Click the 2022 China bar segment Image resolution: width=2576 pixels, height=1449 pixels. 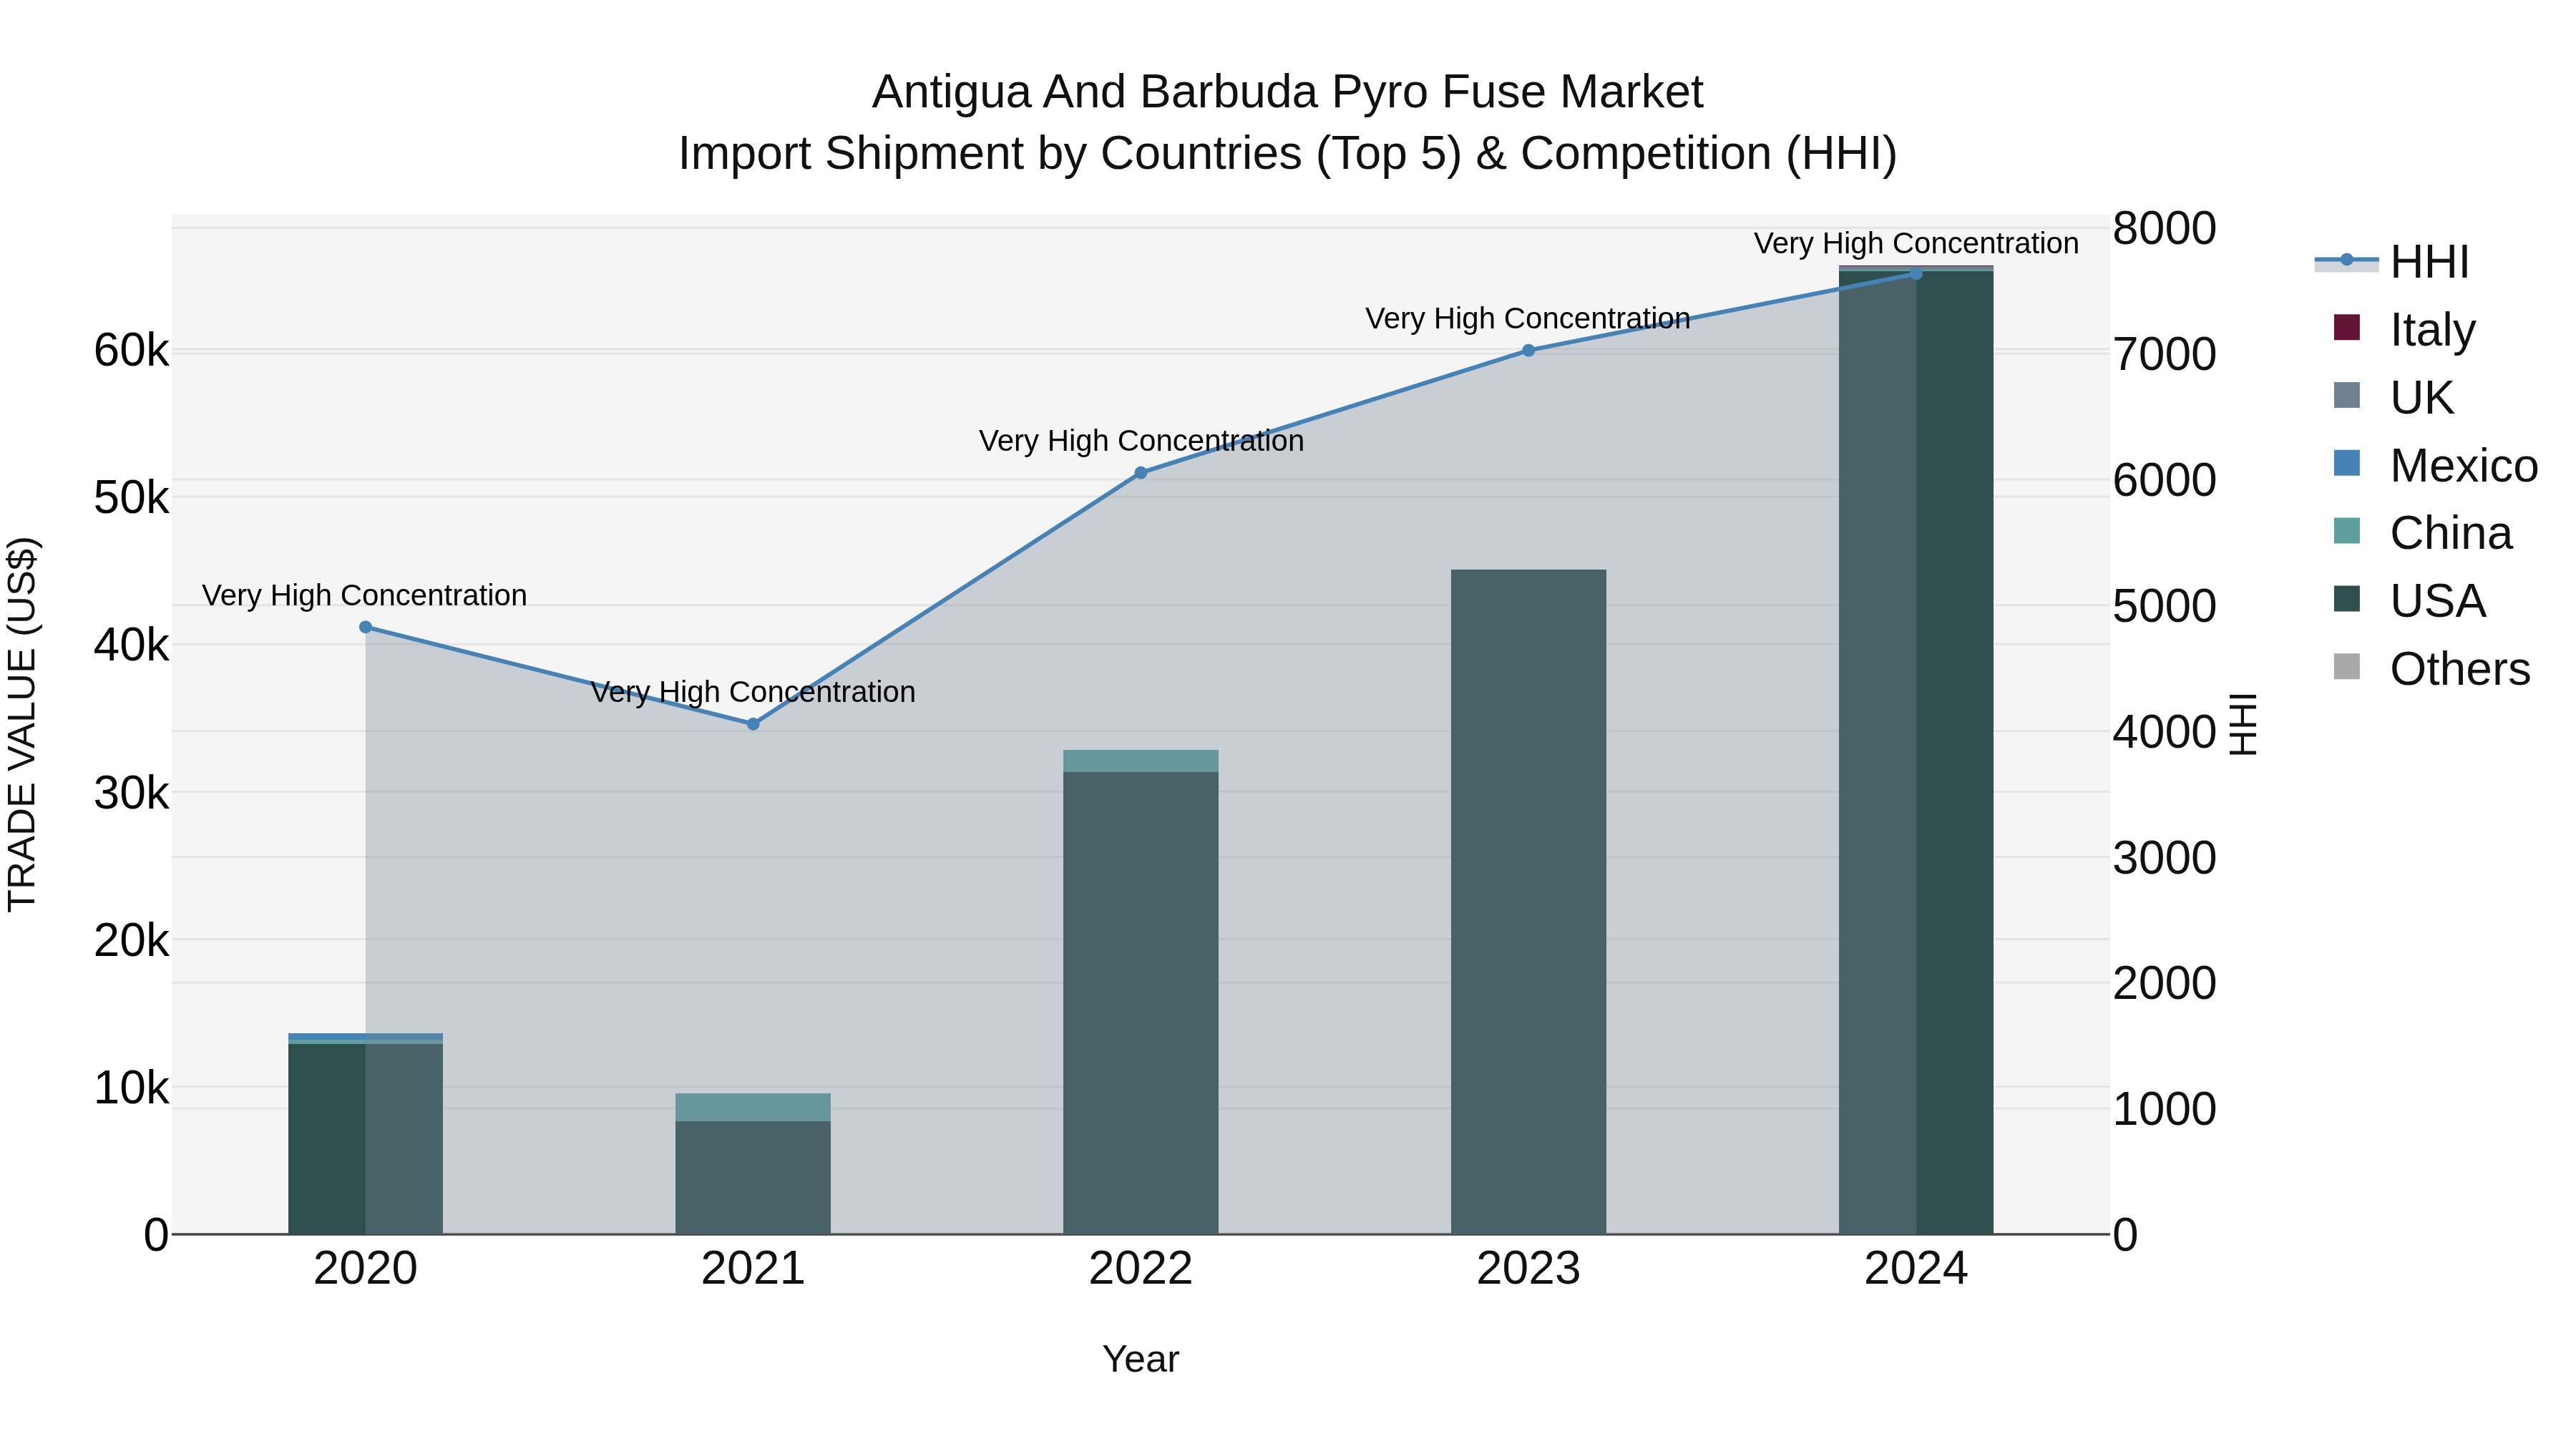click(x=1141, y=761)
